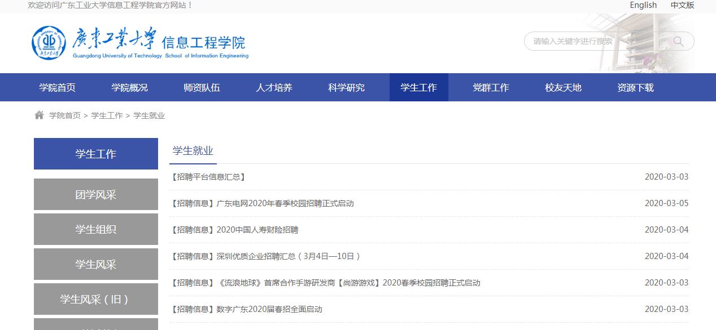
Task: Click date on 中国人寿财险招聘 row
Action: (666, 230)
